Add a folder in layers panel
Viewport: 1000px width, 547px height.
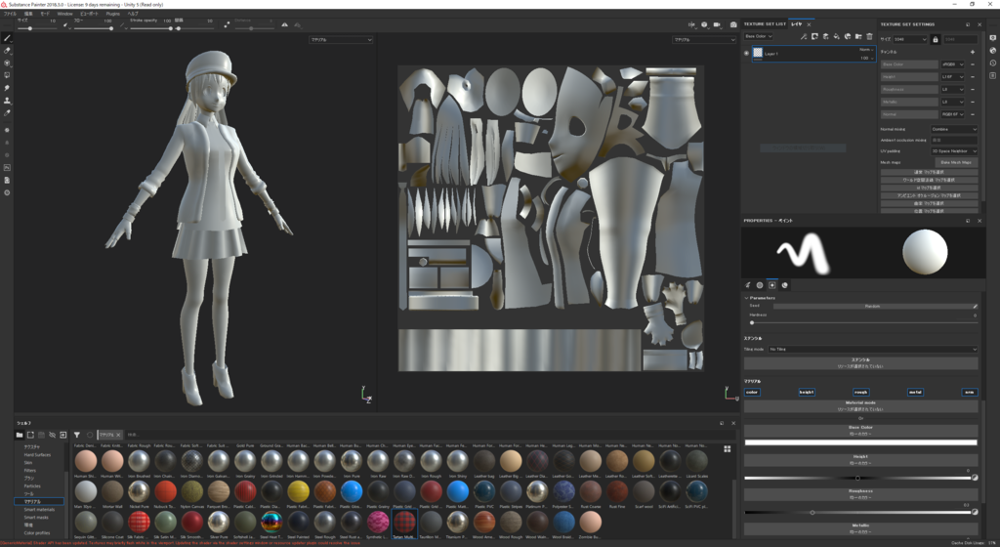(858, 36)
